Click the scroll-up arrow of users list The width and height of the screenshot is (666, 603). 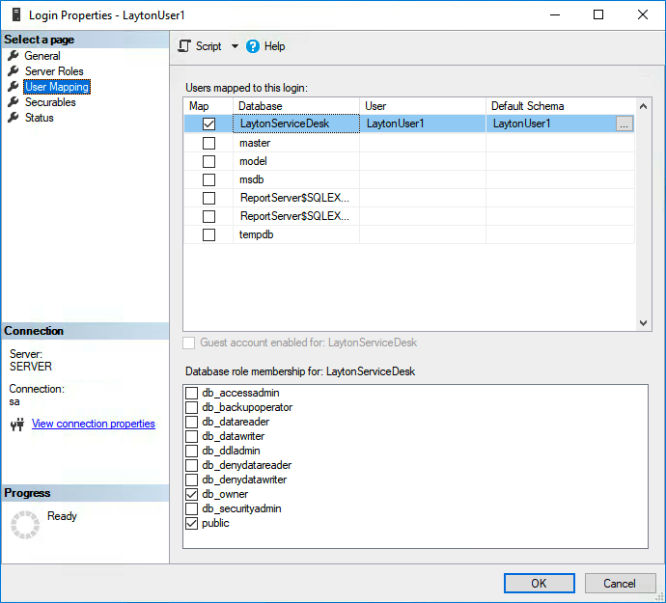tap(643, 106)
